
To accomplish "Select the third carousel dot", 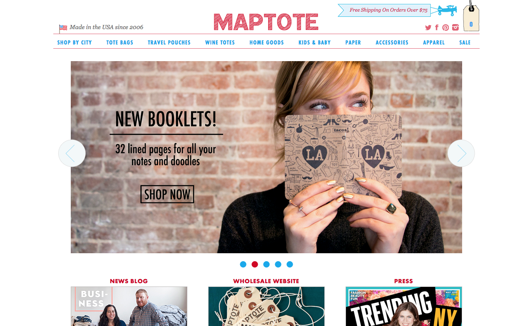I will click(x=266, y=264).
